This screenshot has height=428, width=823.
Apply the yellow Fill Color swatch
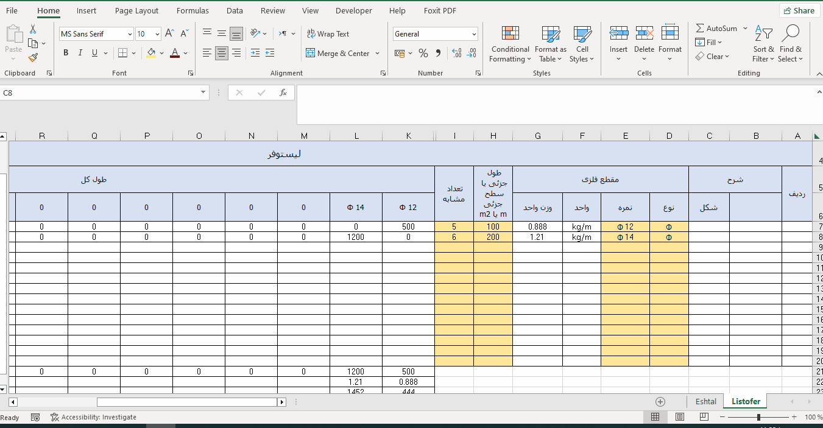click(151, 53)
